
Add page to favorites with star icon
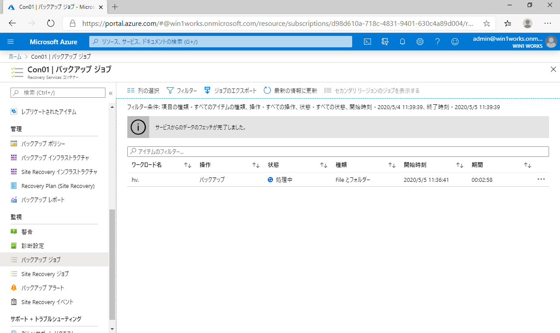(x=486, y=23)
